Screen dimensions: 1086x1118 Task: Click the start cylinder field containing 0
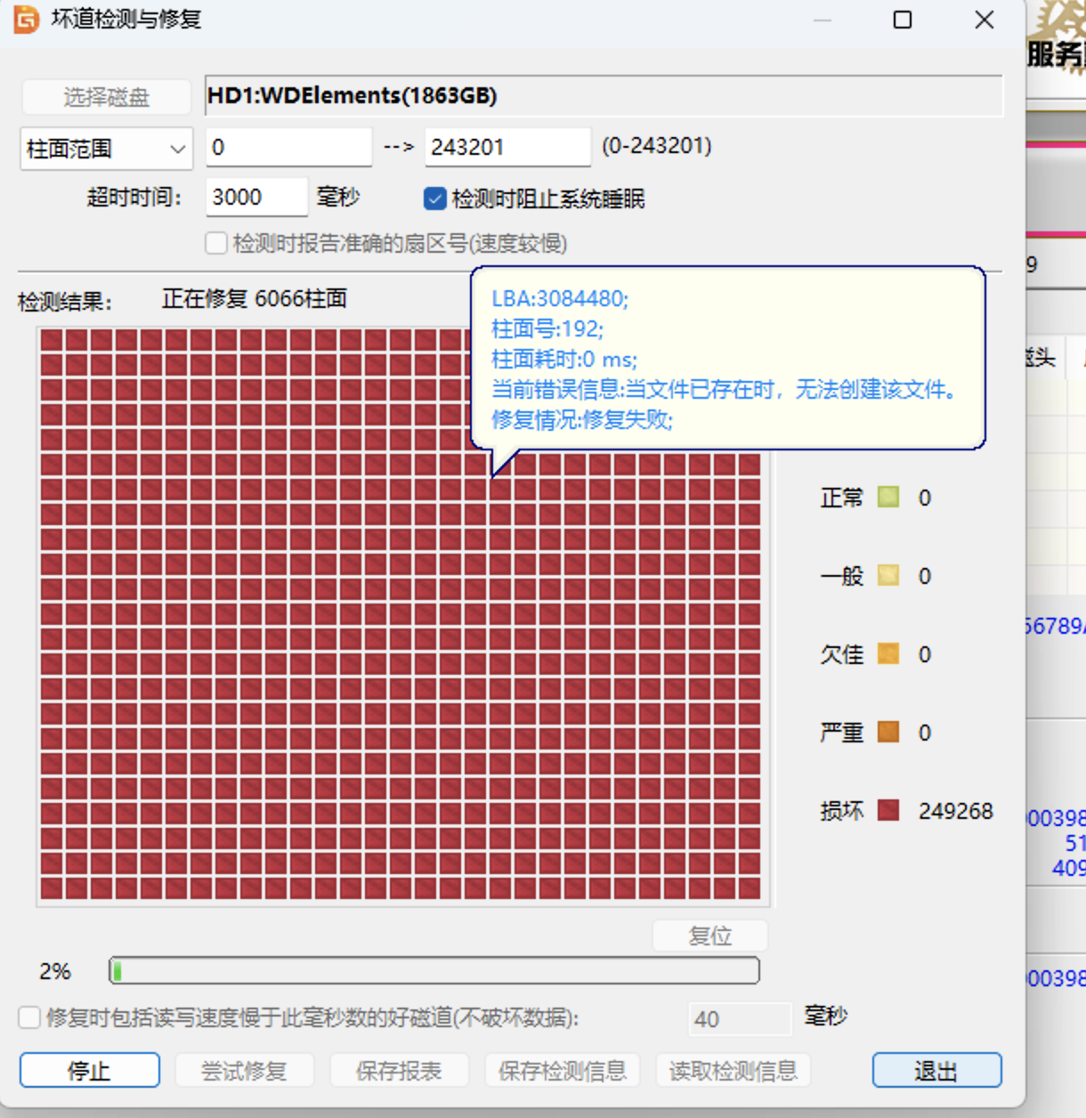tap(288, 148)
